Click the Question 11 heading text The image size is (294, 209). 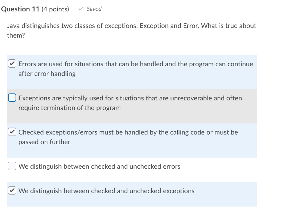click(x=20, y=9)
